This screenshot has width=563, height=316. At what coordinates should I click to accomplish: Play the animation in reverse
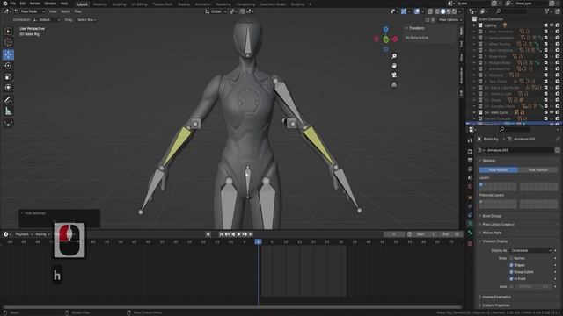point(233,234)
